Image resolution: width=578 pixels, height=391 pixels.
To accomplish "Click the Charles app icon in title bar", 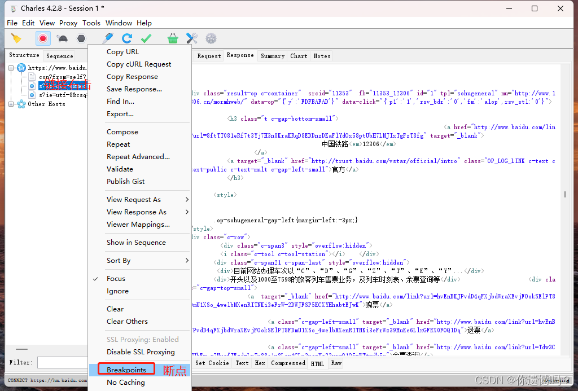I will coord(14,8).
